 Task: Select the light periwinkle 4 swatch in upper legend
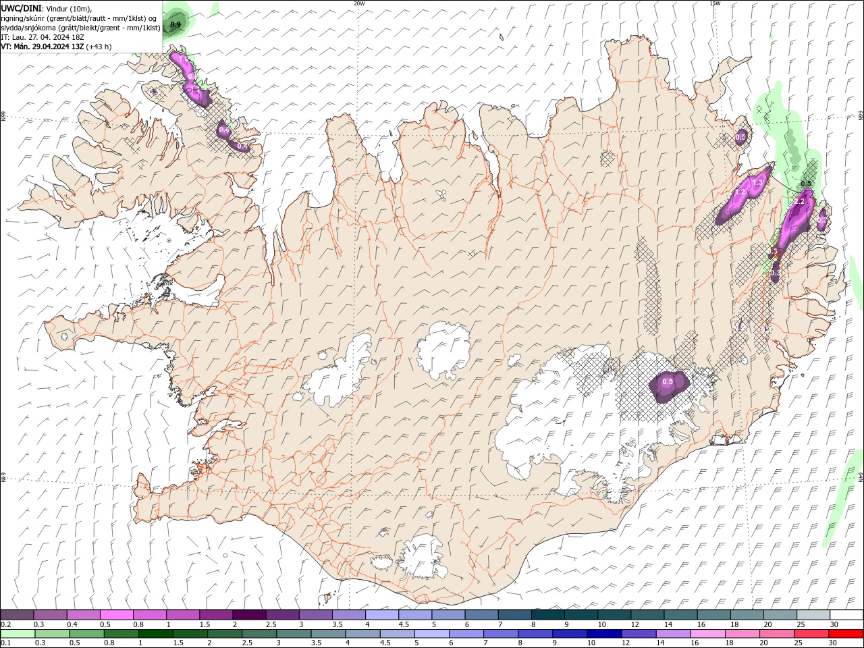pos(381,614)
